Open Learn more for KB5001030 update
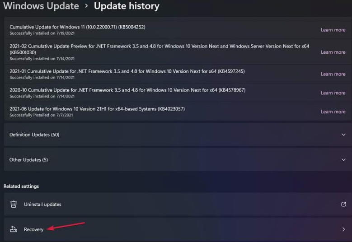The image size is (352, 242). 333,52
